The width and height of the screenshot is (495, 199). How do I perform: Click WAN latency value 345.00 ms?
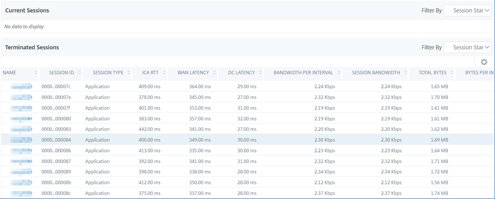point(200,97)
